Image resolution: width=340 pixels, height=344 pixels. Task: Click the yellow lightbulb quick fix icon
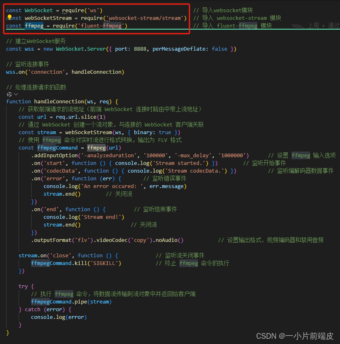(8, 17)
